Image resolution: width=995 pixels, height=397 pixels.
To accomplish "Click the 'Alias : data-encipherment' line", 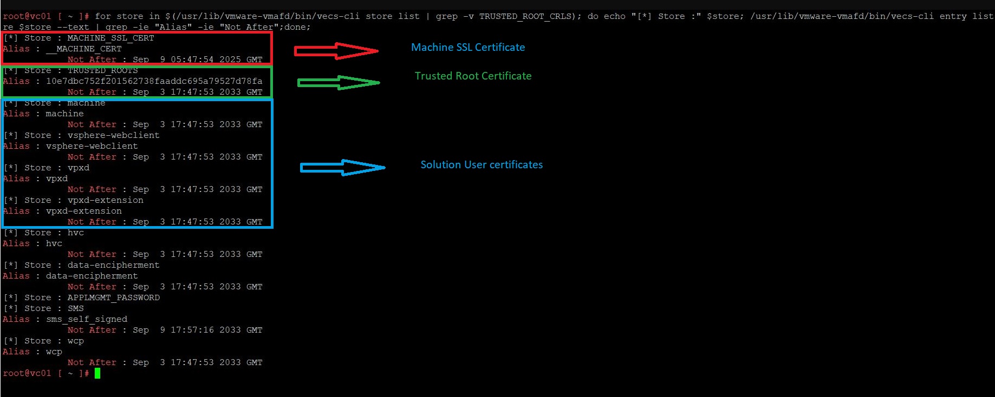I will click(x=70, y=276).
